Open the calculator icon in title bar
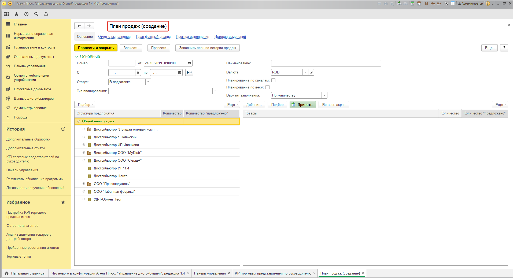 (x=412, y=3)
